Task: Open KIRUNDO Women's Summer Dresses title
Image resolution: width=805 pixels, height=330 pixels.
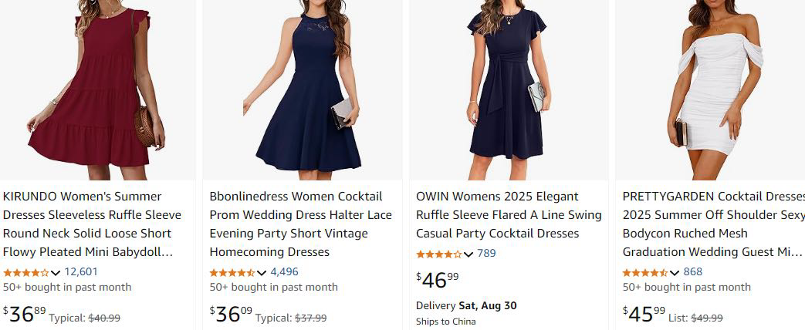Action: pos(87,224)
